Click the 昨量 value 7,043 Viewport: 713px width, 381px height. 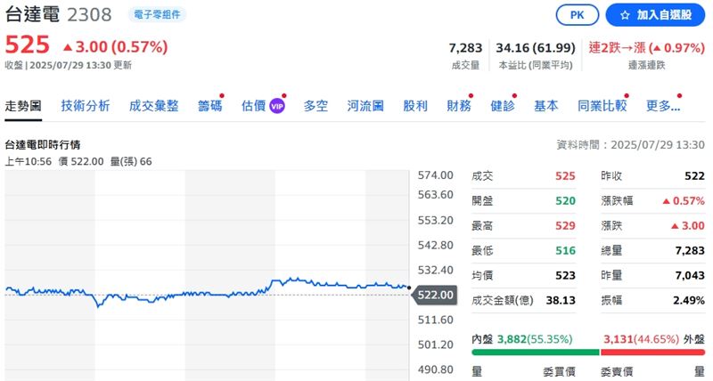pyautogui.click(x=690, y=276)
